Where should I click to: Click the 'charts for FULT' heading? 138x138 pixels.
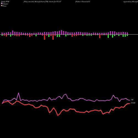point(55,2)
